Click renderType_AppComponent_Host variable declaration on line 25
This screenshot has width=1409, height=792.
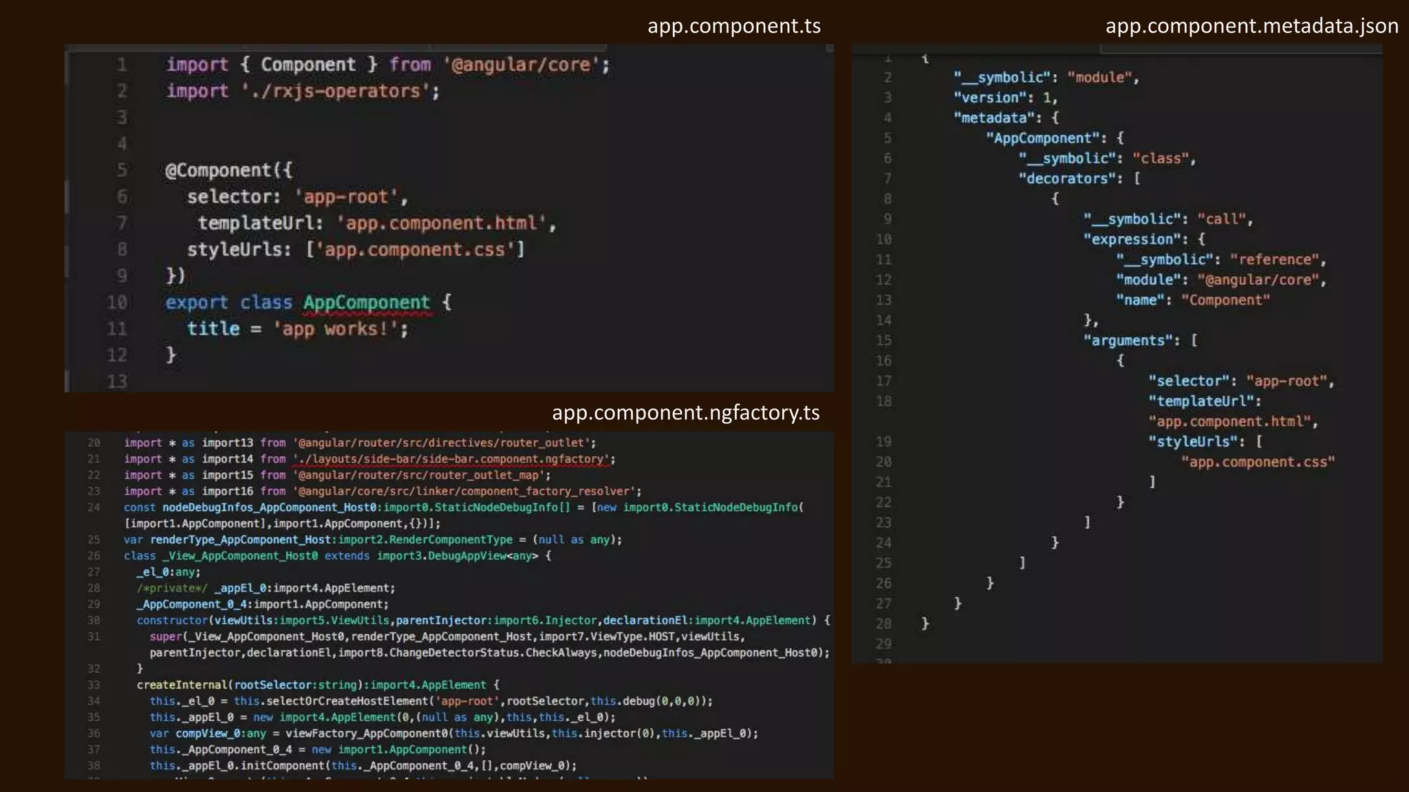(241, 540)
